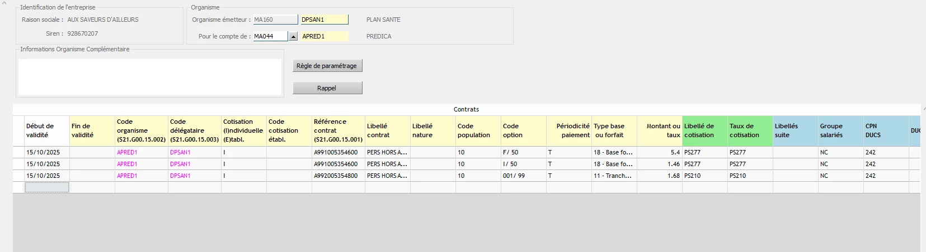926x252 pixels.
Task: Click the 'Libellé nature' column header
Action: 433,131
